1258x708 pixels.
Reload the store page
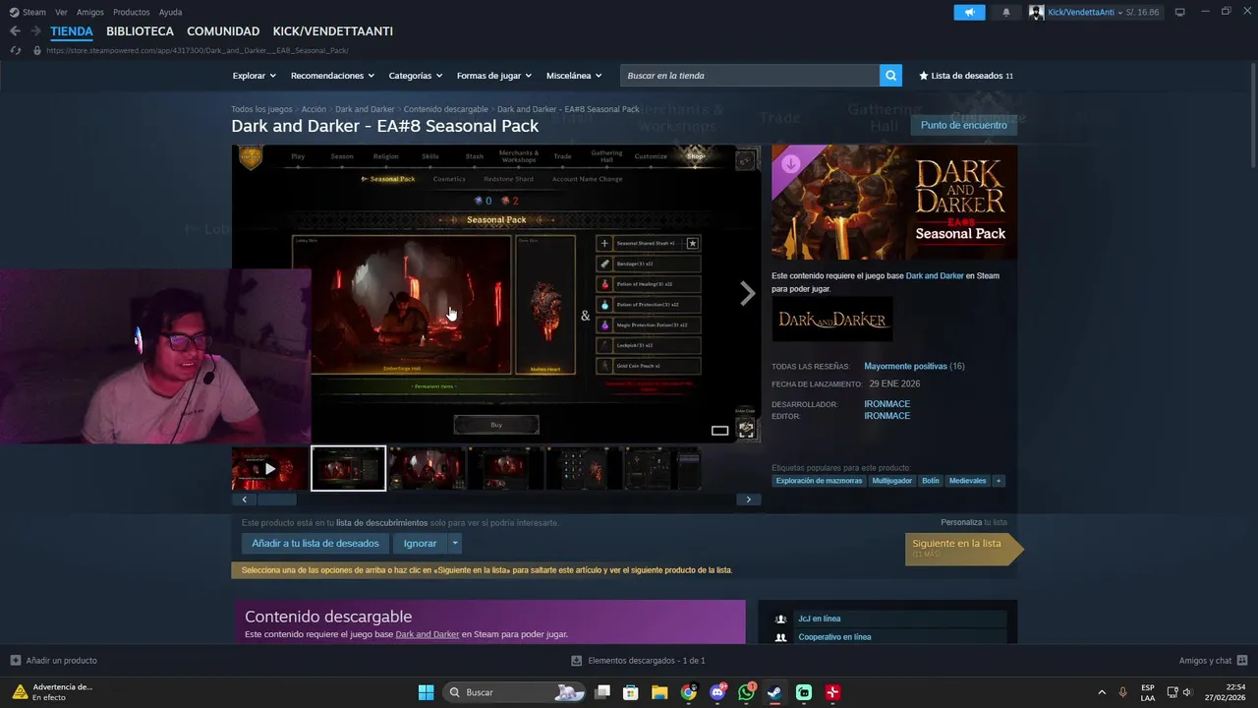click(x=15, y=50)
